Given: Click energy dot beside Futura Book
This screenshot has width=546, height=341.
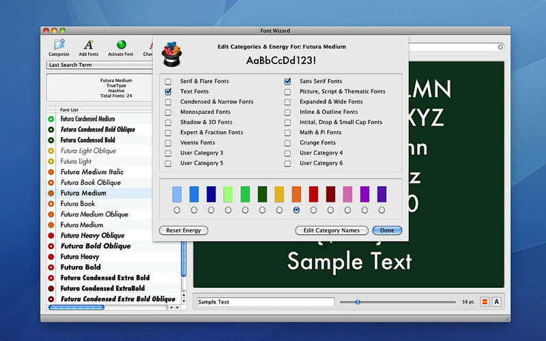Looking at the screenshot, I should [x=51, y=204].
